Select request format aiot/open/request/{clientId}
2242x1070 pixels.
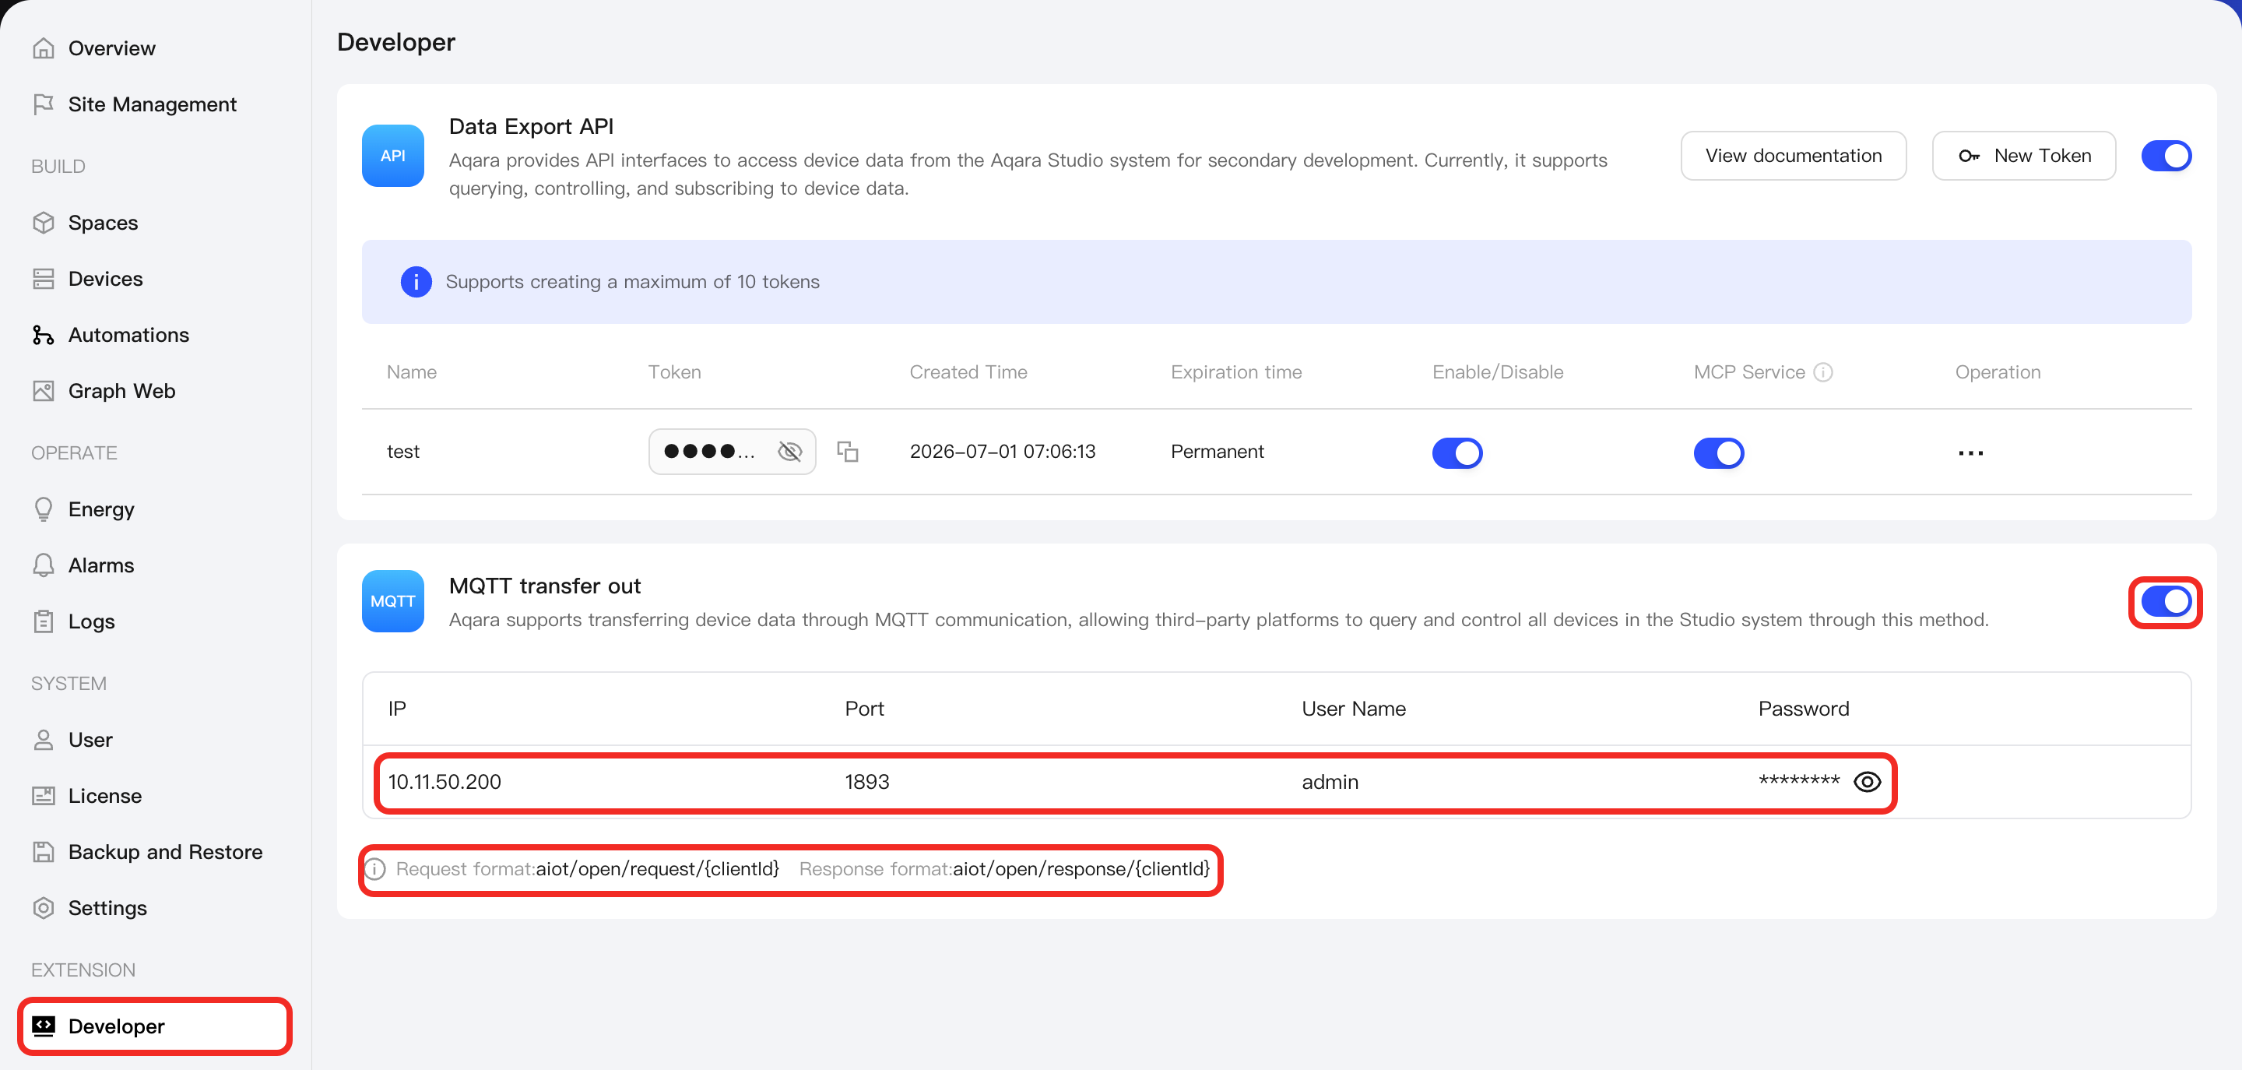(657, 869)
